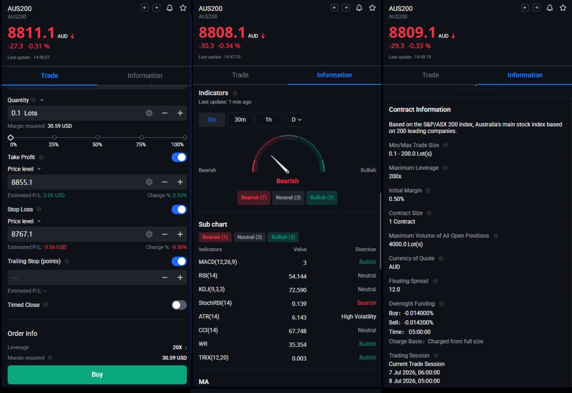The image size is (572, 393).
Task: Click the next-instrument arrow in the right panel
Action: click(537, 8)
